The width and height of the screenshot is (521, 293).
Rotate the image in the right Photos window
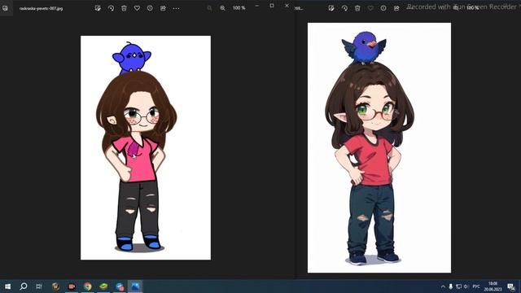click(344, 8)
